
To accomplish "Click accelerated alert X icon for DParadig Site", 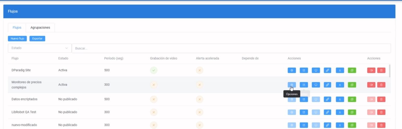I will (x=199, y=70).
